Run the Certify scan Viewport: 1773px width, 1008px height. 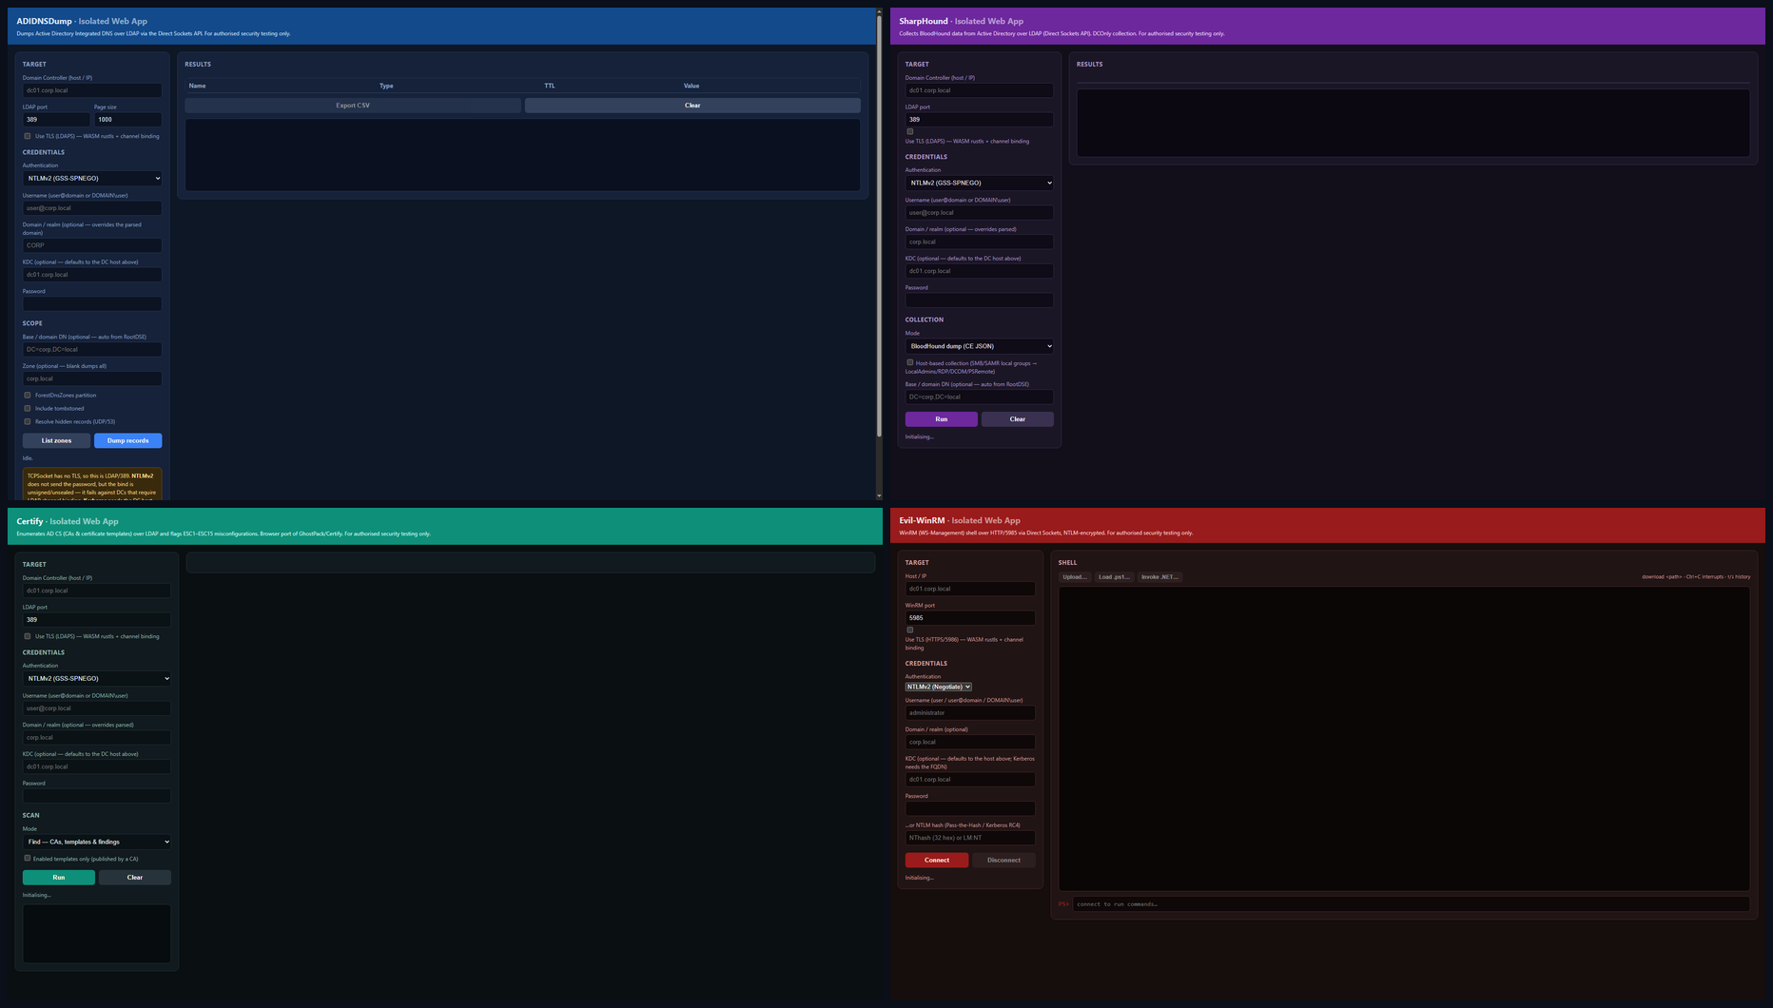[x=59, y=878]
